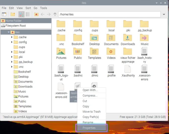Screen dimensions: 169x134
Task: Click the new folder toolbar icon
Action: [13, 14]
